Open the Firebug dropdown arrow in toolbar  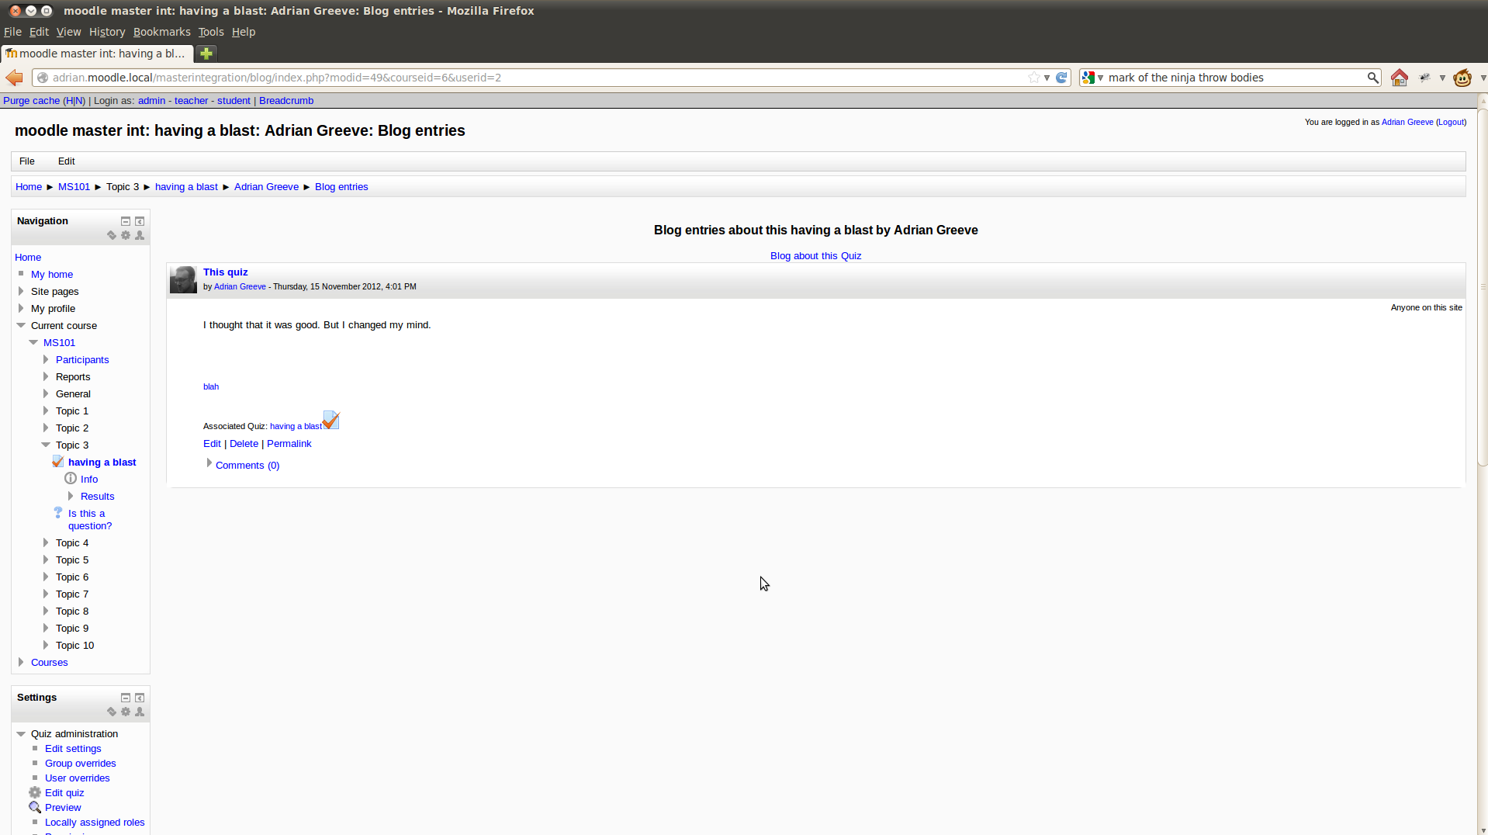point(1442,78)
